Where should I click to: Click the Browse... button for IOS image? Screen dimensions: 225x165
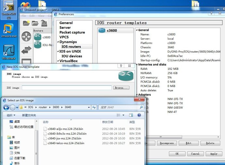(121, 88)
